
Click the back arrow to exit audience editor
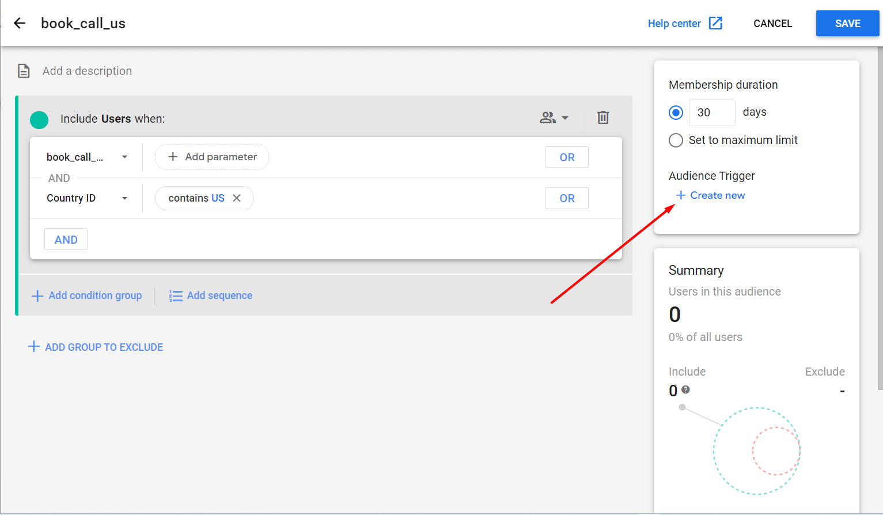20,23
